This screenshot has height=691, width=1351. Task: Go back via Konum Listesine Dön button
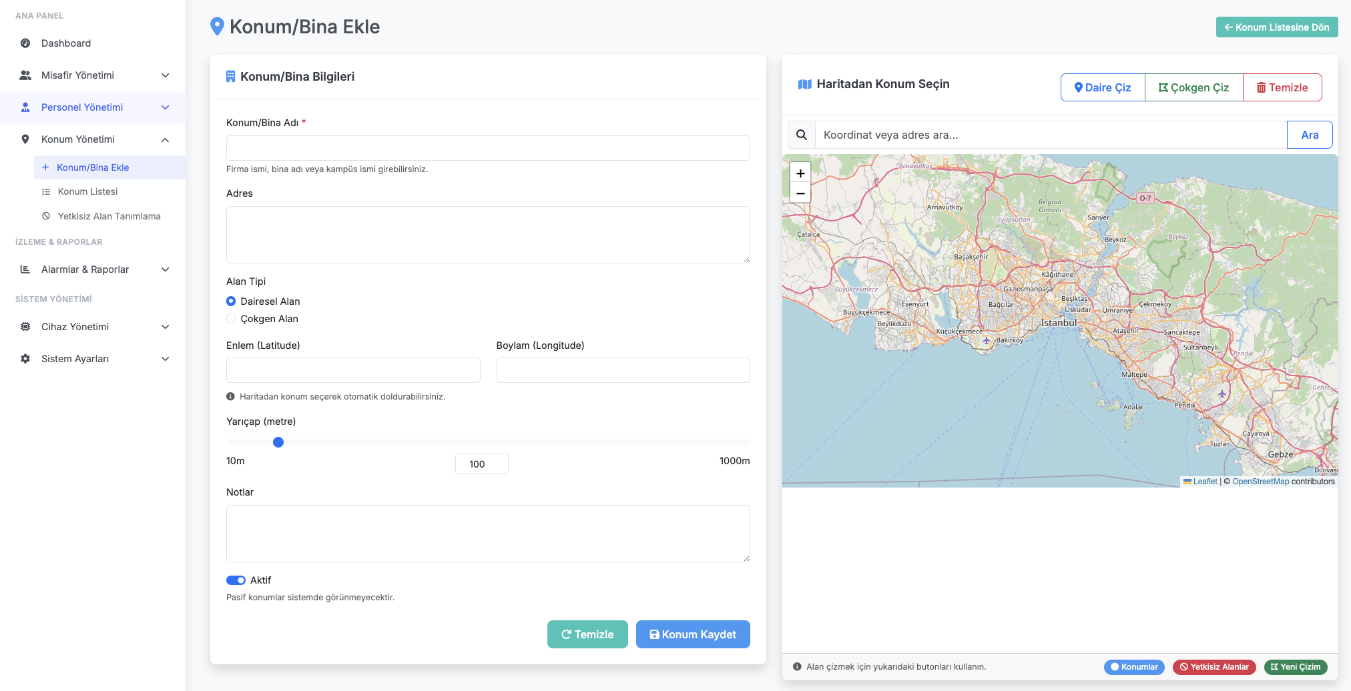coord(1277,27)
